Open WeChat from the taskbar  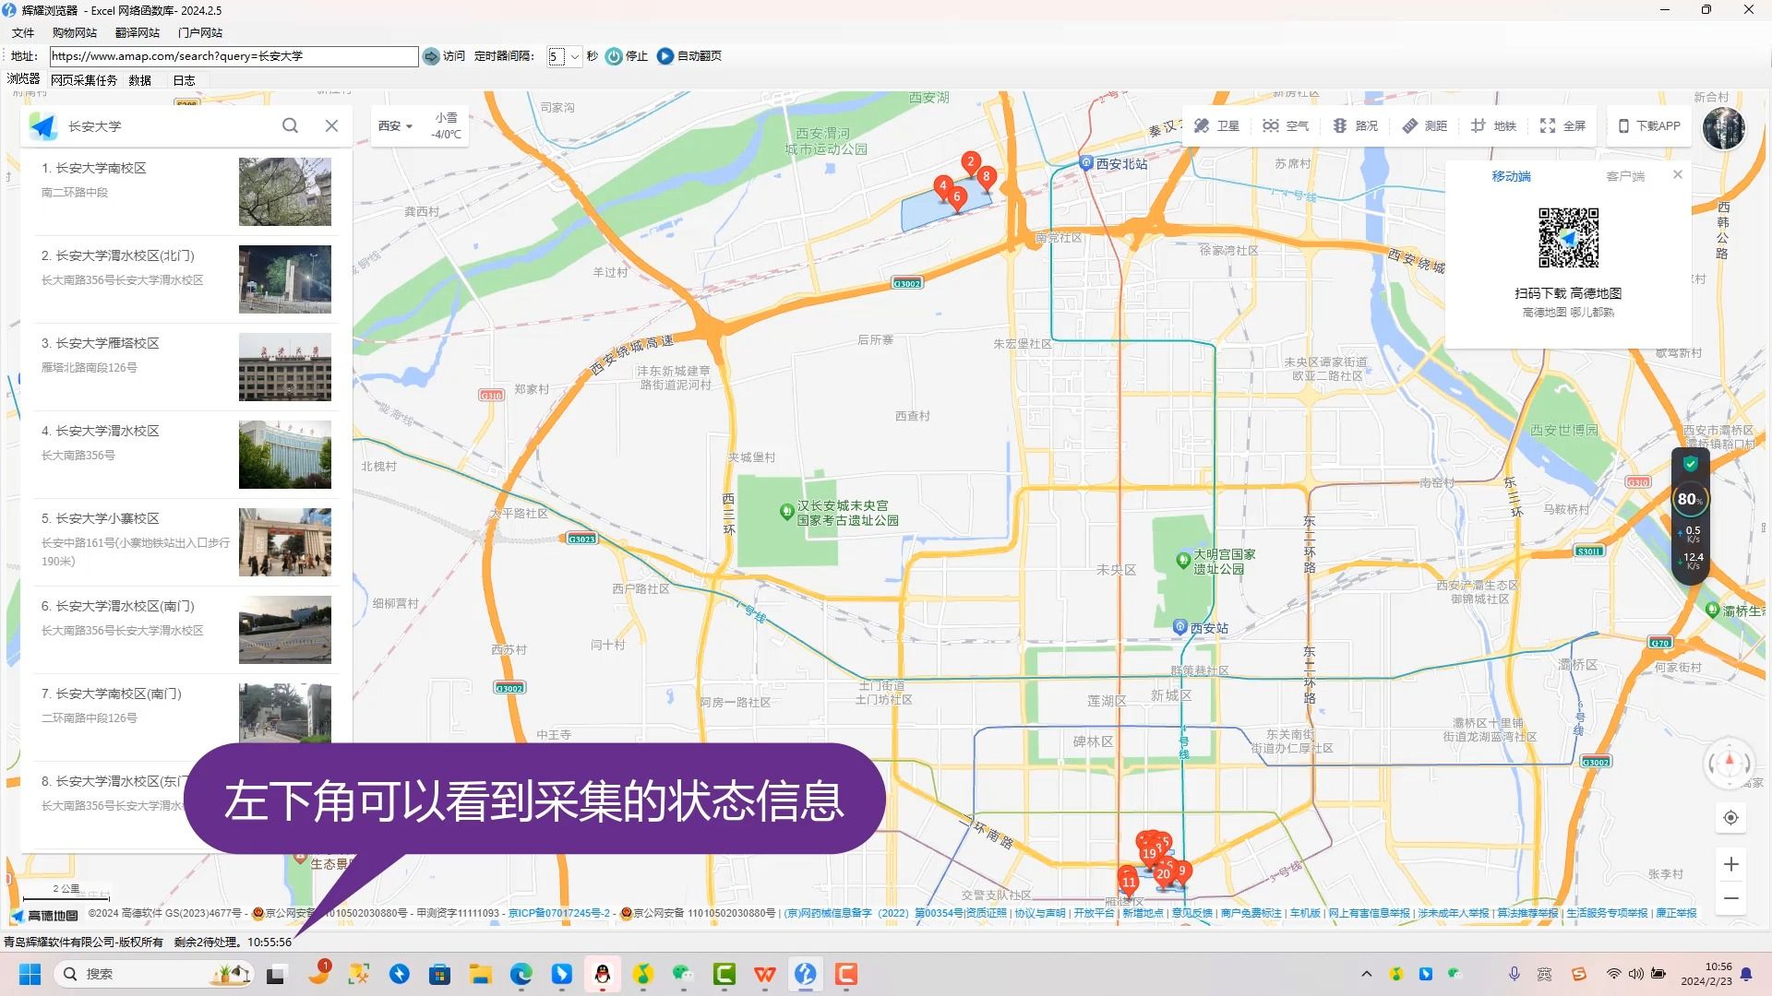pos(683,974)
